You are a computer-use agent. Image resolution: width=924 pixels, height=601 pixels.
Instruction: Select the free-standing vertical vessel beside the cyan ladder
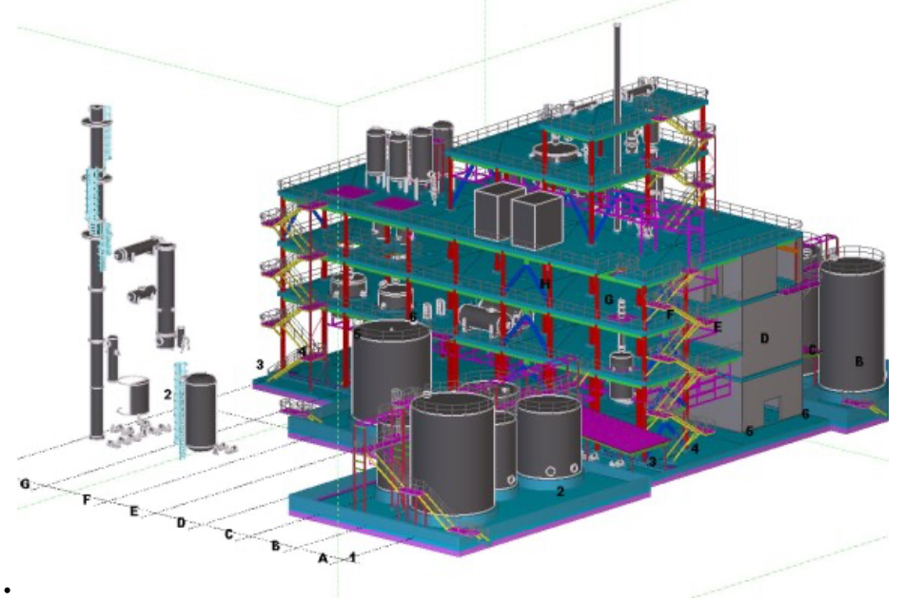click(x=201, y=413)
